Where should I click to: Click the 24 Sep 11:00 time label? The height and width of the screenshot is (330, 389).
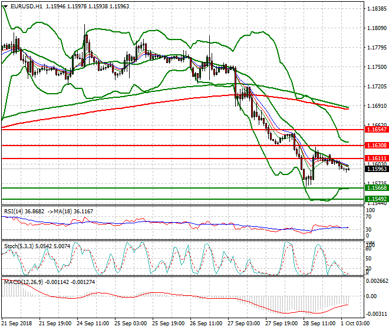coord(93,324)
